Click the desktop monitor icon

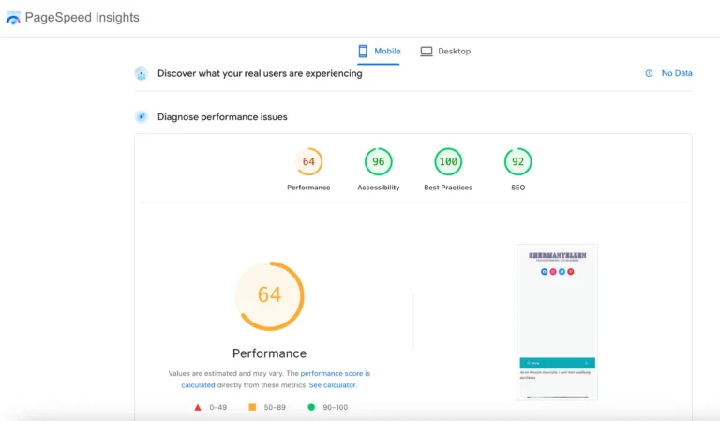coord(427,51)
